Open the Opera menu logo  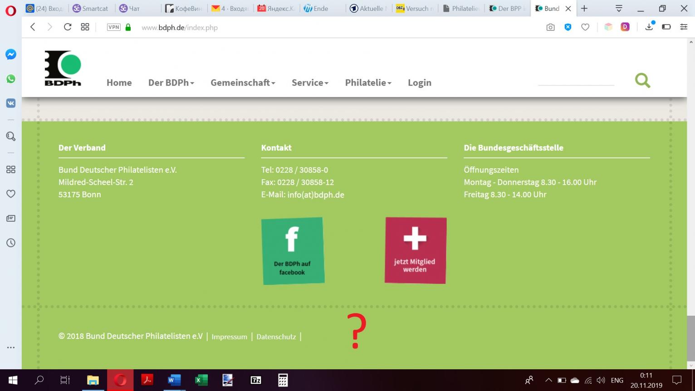(10, 10)
